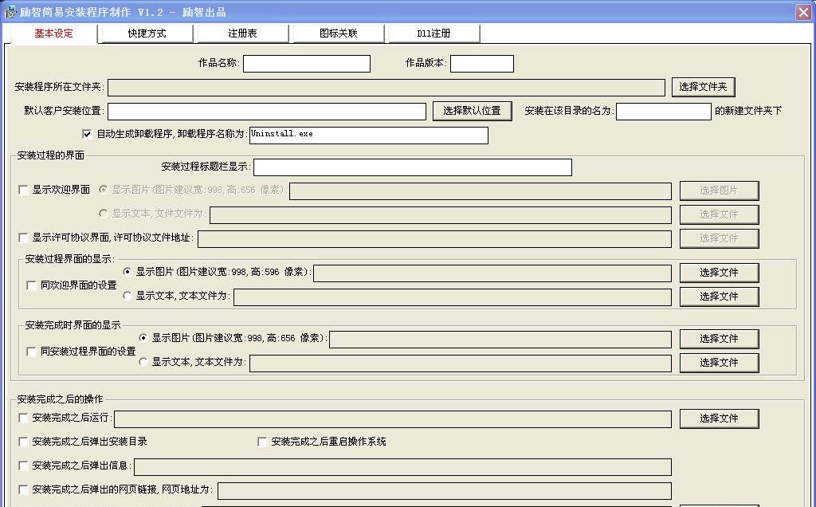
Task: Choose 显示文本 radio in install process section
Action: (127, 297)
